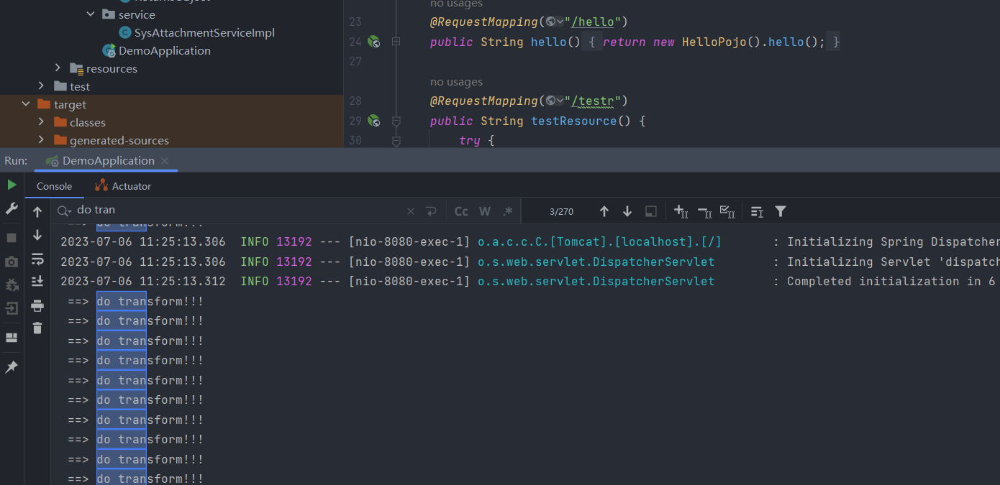Clear console with the trash icon
This screenshot has height=485, width=1000.
(37, 328)
